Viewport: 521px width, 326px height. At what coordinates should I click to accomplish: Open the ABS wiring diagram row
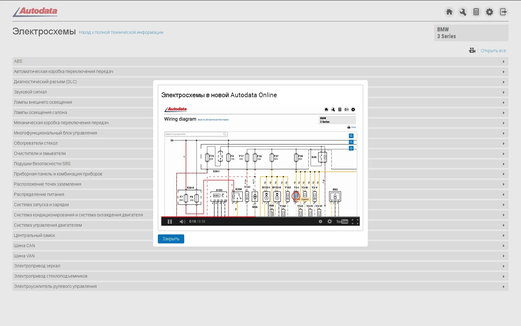(260, 61)
